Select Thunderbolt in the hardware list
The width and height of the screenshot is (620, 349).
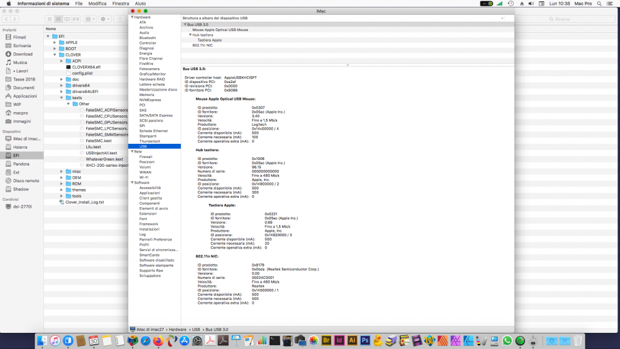click(149, 141)
